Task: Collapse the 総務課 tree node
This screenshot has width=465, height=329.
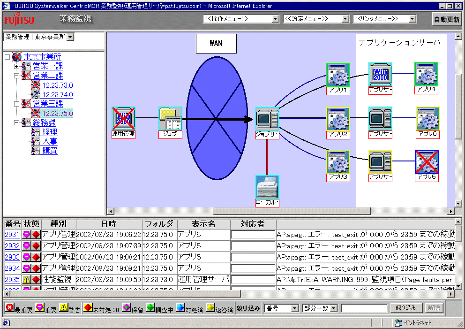Action: pyautogui.click(x=17, y=122)
